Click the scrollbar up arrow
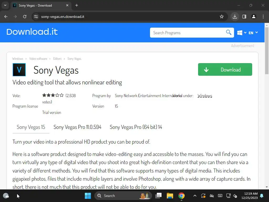 [x=267, y=25]
